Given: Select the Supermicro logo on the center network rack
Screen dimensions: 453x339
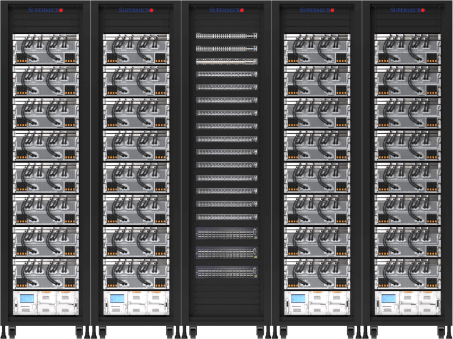Looking at the screenshot, I should [x=226, y=10].
